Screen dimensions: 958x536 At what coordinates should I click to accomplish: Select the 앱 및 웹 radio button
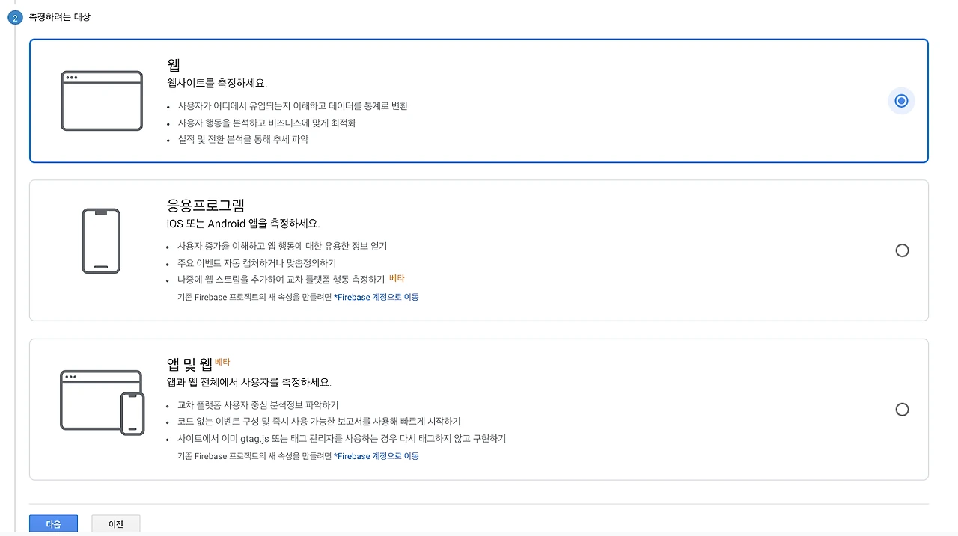tap(902, 410)
